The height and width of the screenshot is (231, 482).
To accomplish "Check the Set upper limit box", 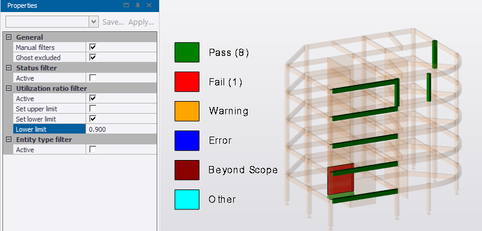I will point(93,109).
